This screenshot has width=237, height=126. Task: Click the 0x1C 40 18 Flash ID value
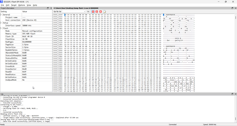tap(27, 37)
